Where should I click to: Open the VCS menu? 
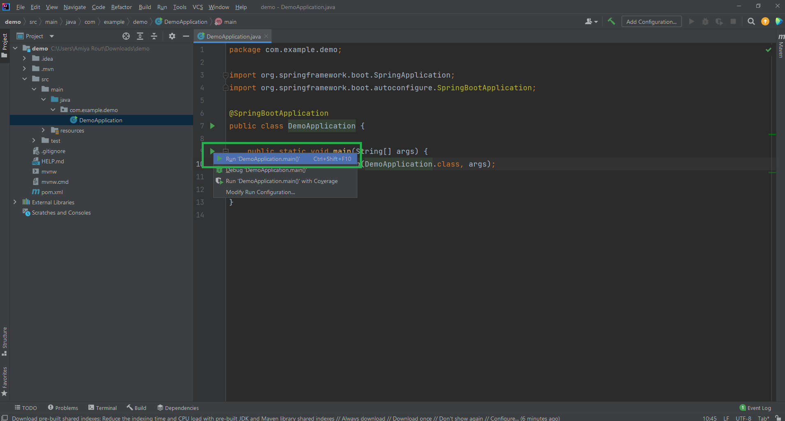(x=198, y=7)
